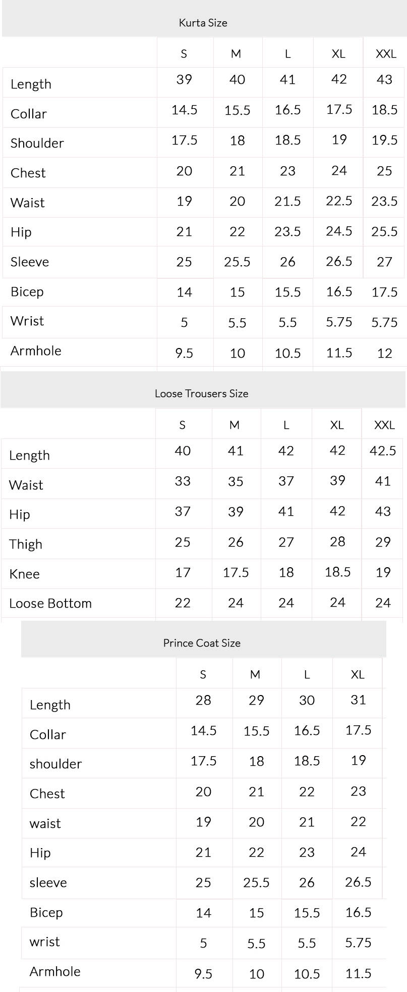Viewport: 407px width, 992px height.
Task: Click Prince Coat Length value 31
Action: [358, 700]
